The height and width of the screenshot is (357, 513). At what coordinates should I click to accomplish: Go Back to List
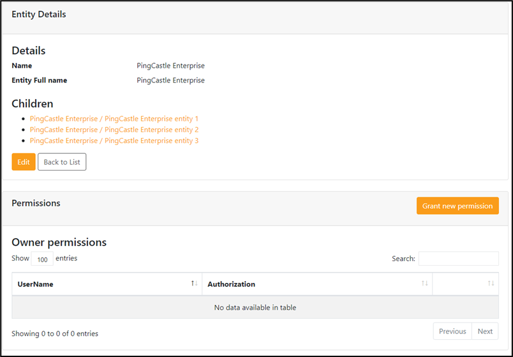pos(62,162)
